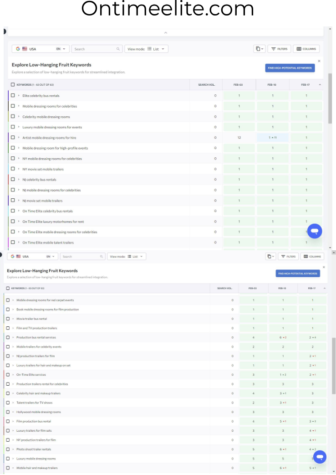Click keyword On Time Elite luxury motorhomes for rent

pyautogui.click(x=53, y=222)
